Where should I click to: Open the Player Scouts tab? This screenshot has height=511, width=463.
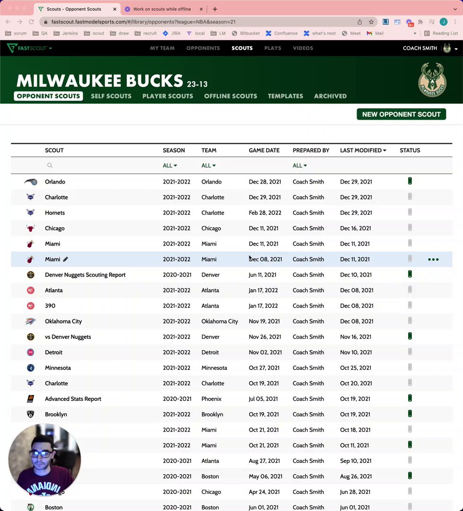coord(168,96)
